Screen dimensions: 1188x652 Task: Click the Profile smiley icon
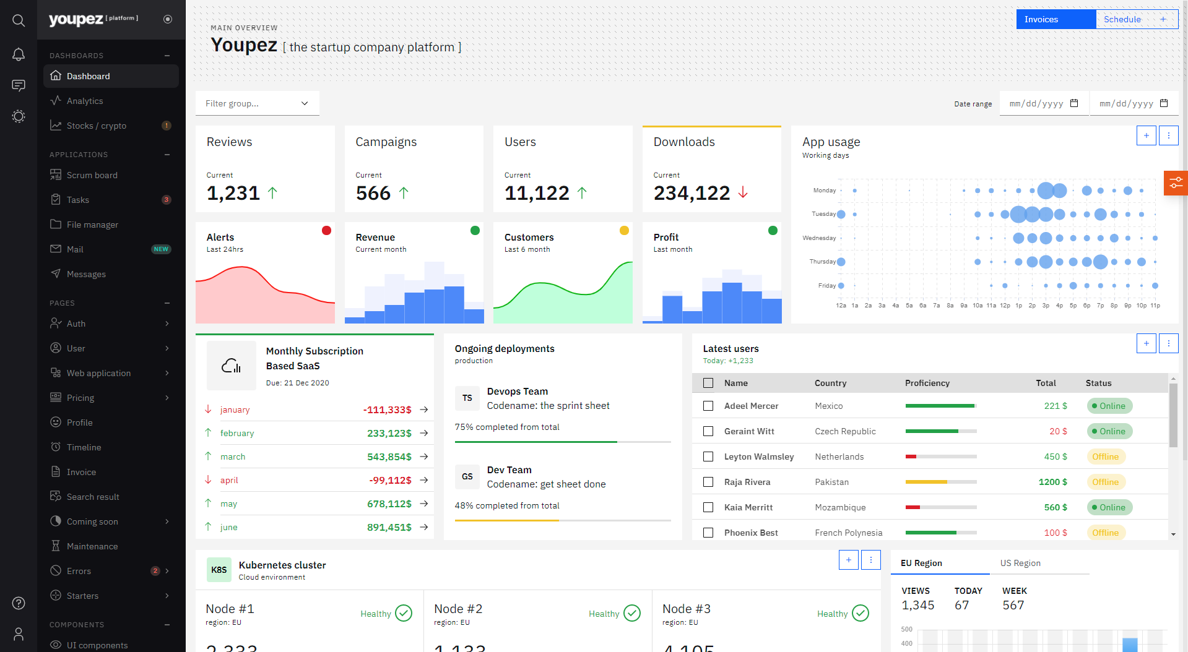(56, 422)
